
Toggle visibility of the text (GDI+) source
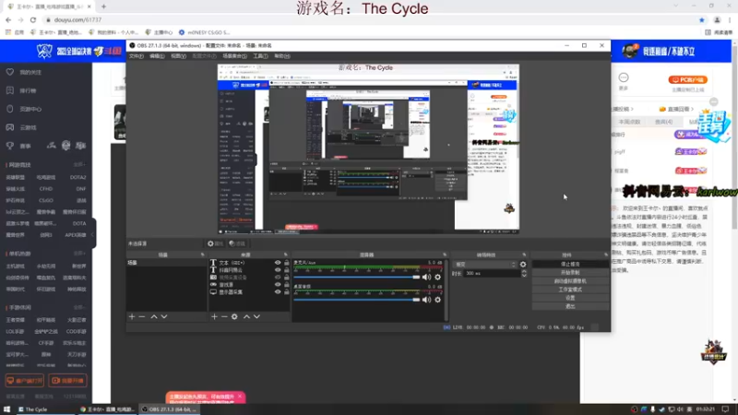(278, 263)
